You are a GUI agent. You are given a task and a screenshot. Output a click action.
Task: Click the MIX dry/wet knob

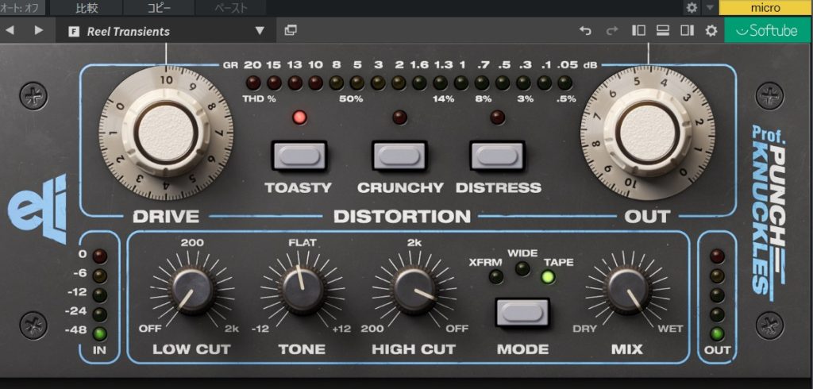click(627, 290)
